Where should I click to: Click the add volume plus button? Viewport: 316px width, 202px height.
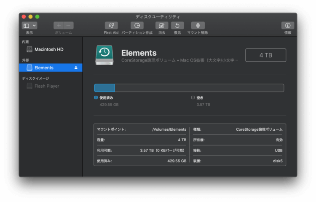coord(59,26)
